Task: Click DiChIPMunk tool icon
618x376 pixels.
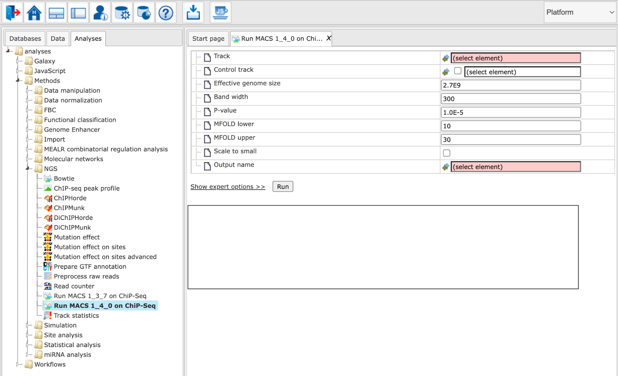Action: pyautogui.click(x=48, y=228)
